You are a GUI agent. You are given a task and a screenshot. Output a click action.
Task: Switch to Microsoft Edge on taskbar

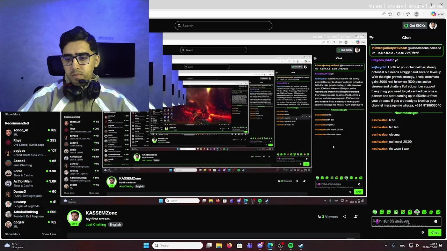pyautogui.click(x=270, y=245)
